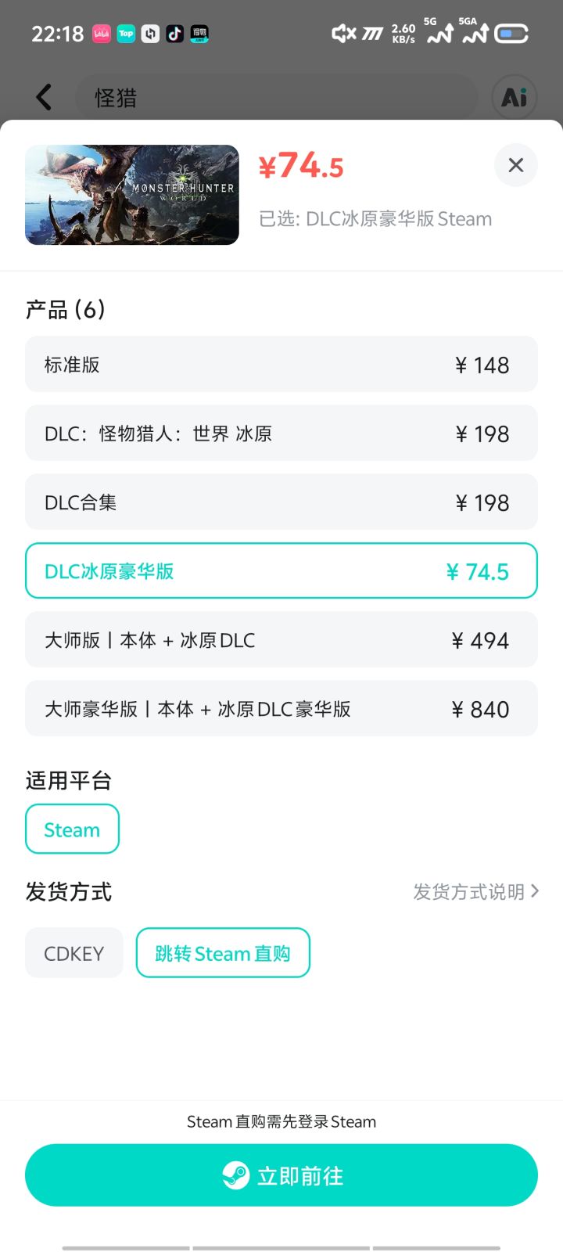Screen dimensions: 563x1252
Task: Expand 发货方式说明 details chevron
Action: pos(535,891)
